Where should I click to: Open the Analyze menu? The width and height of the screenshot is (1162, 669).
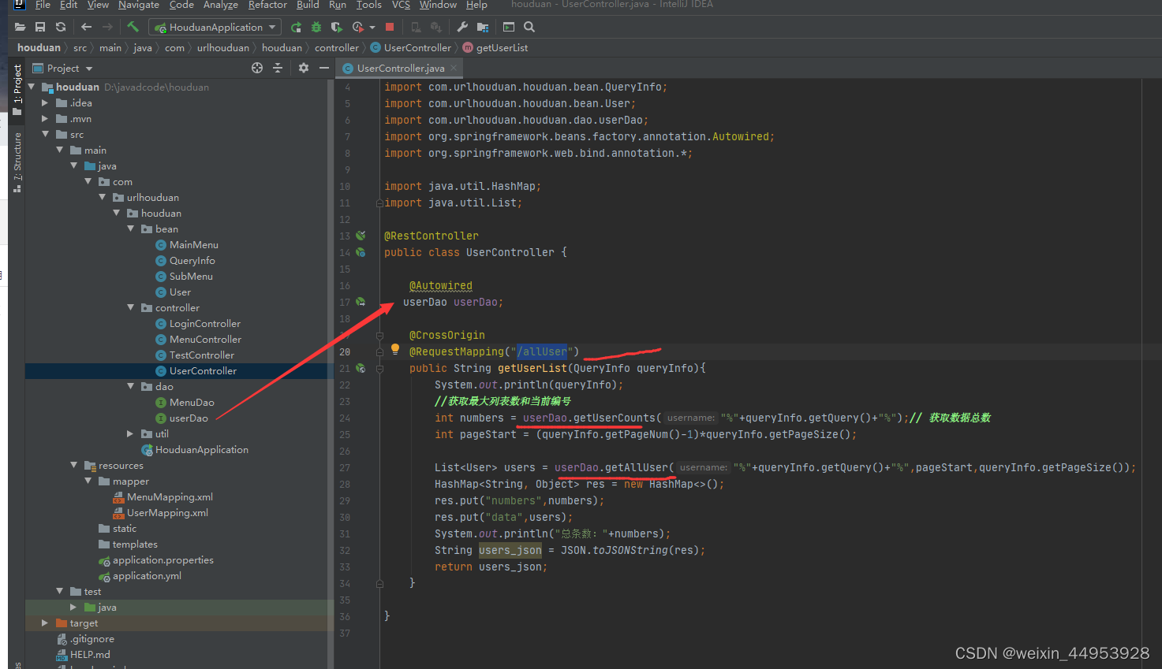click(221, 5)
